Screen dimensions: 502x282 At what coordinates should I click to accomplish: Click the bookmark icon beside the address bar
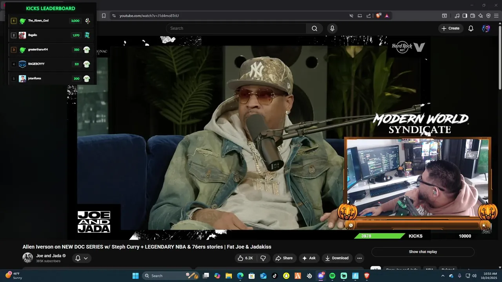click(104, 16)
